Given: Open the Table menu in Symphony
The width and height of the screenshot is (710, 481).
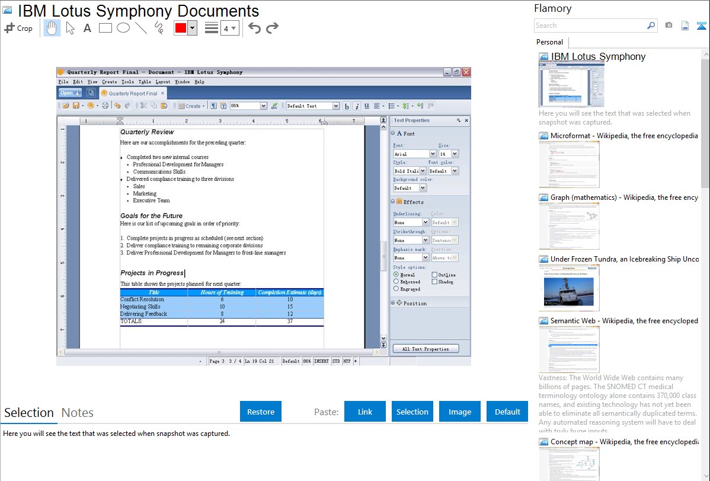Looking at the screenshot, I should [x=145, y=82].
